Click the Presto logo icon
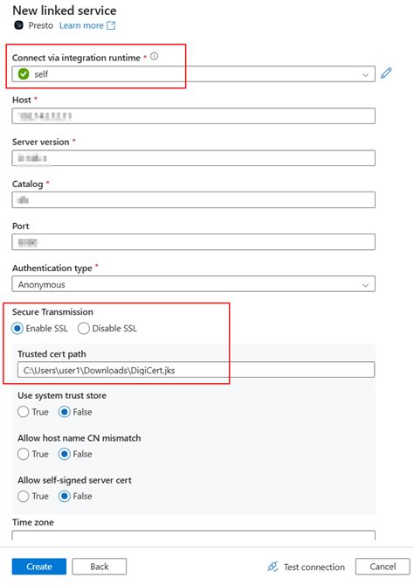This screenshot has height=585, width=414. pos(18,25)
